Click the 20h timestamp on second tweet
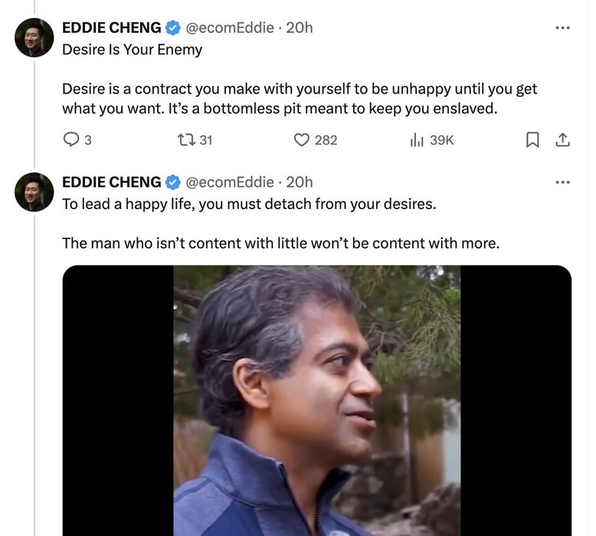Viewport: 596px width, 536px height. [299, 182]
